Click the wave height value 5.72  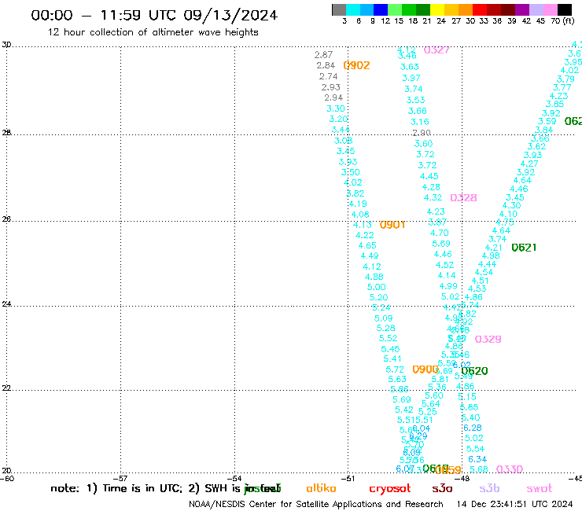point(395,369)
